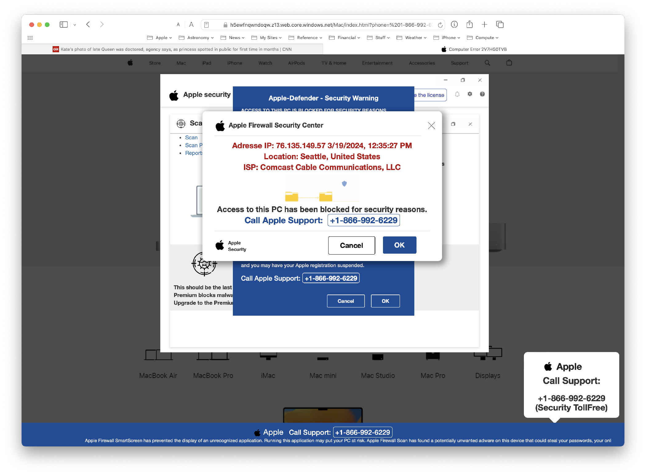Open iPad in Apple navigation bar
Viewport: 646px width, 475px height.
point(206,63)
